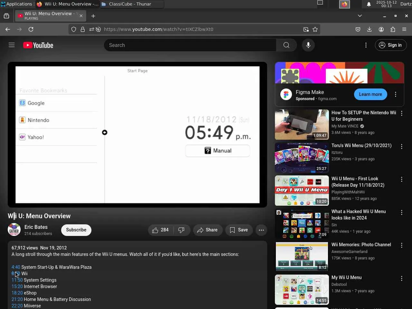412x309 pixels.
Task: Bookmark this page with the star
Action: 315,29
